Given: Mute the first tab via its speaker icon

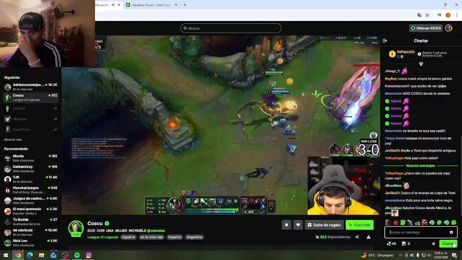Looking at the screenshot, I should (113, 5).
